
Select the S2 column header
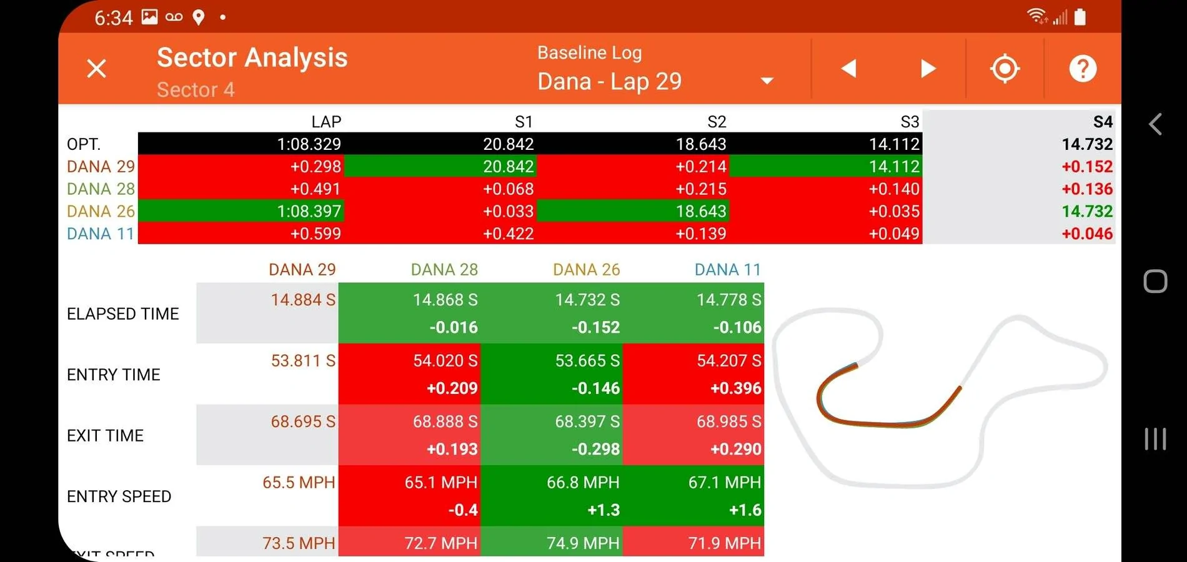(717, 122)
